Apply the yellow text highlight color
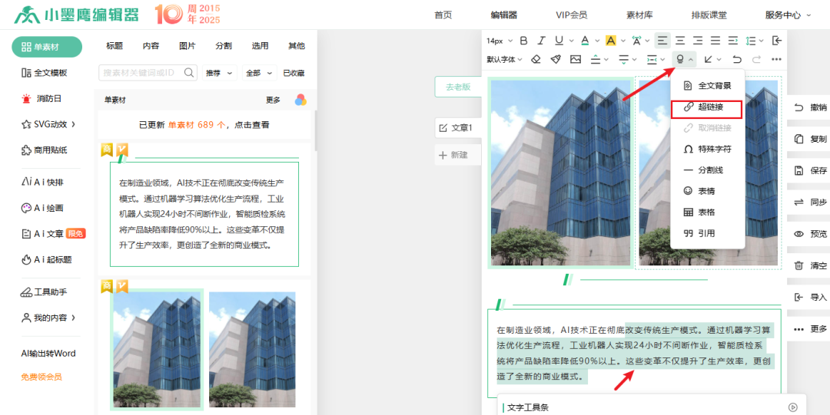 610,40
